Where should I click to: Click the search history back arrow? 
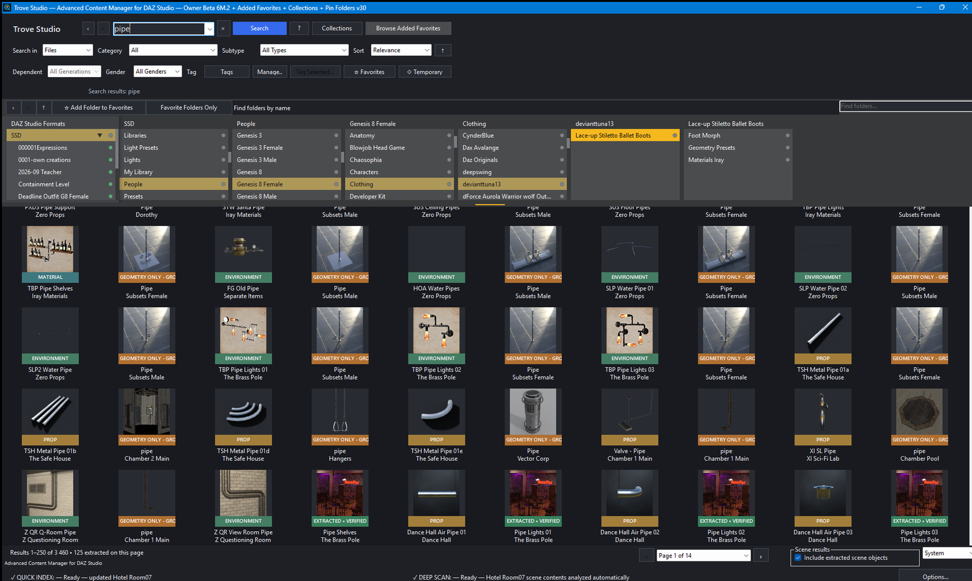click(x=88, y=29)
